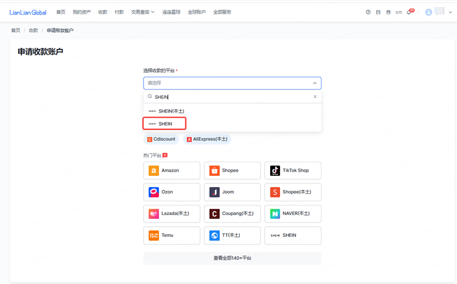Select SHEIN(本土) from the dropdown list
The height and width of the screenshot is (284, 457).
click(x=232, y=111)
